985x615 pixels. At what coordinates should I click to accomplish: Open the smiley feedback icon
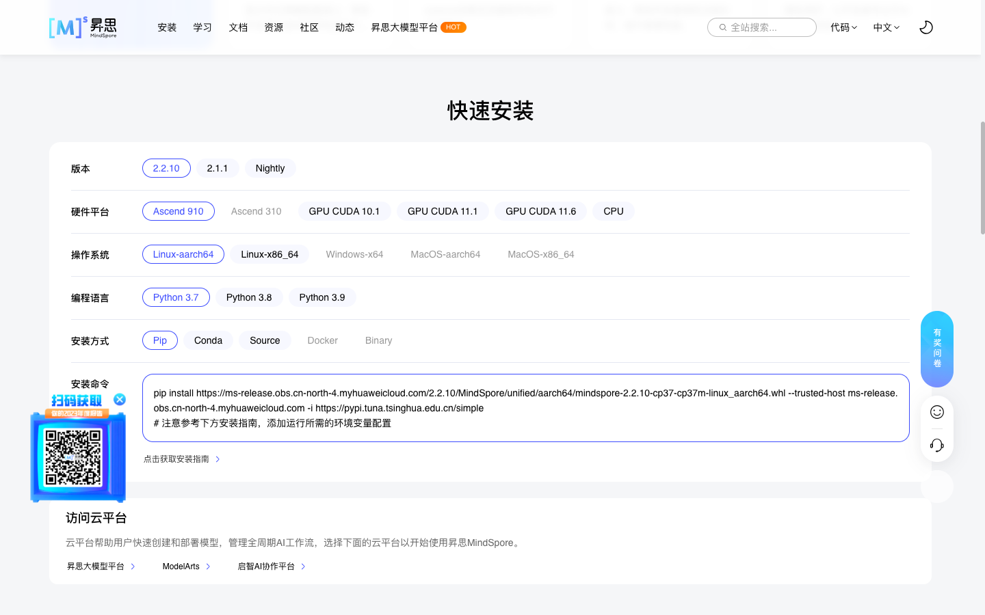937,412
